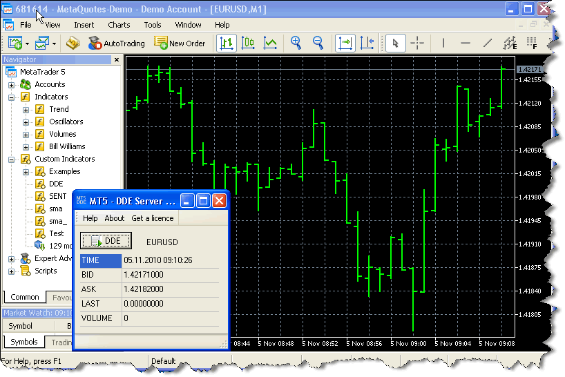Switch chart to line chart mode
Viewport: 565px width, 377px height.
click(270, 43)
